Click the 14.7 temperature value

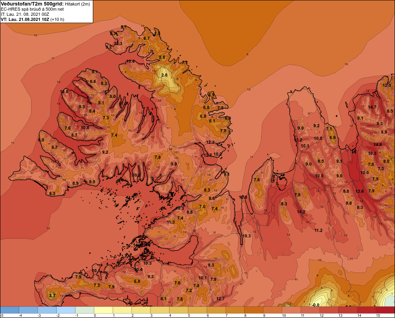click(x=372, y=107)
